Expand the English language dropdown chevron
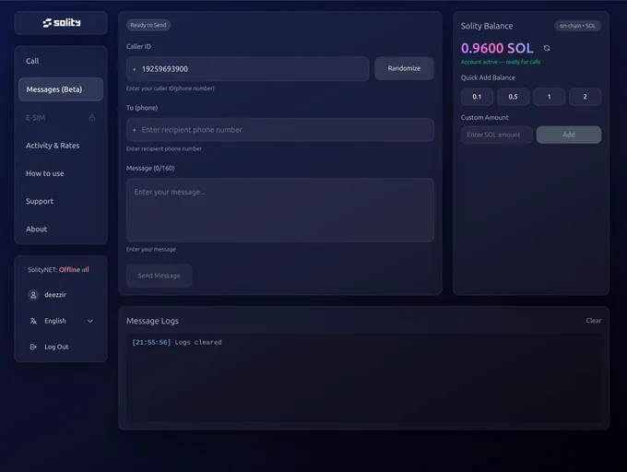This screenshot has height=472, width=627. [90, 321]
